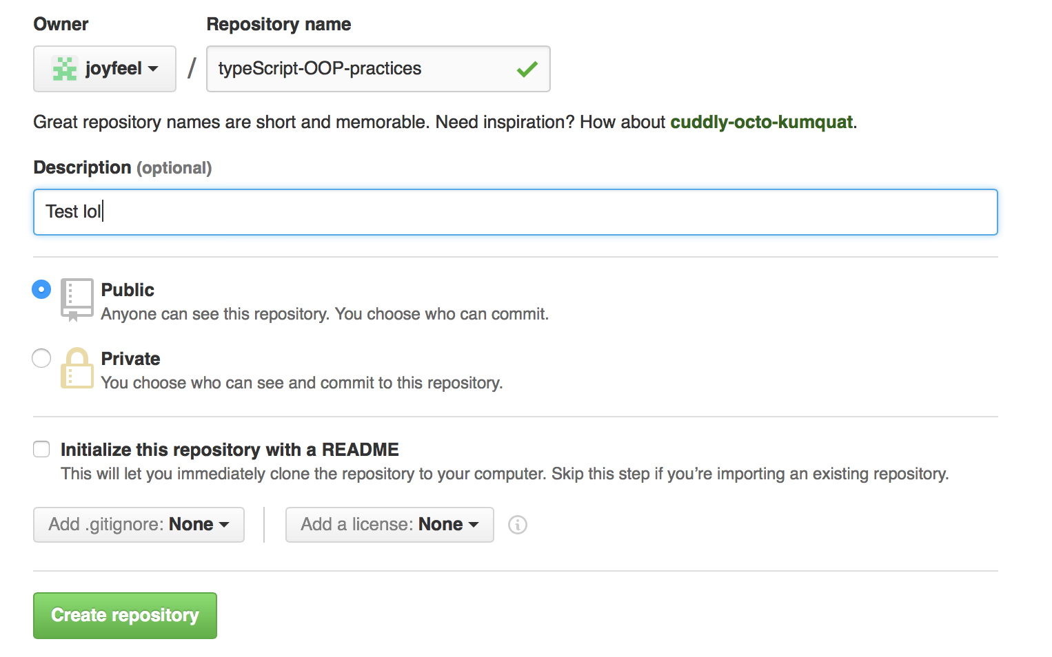Click the Repository name heading label

[x=279, y=24]
